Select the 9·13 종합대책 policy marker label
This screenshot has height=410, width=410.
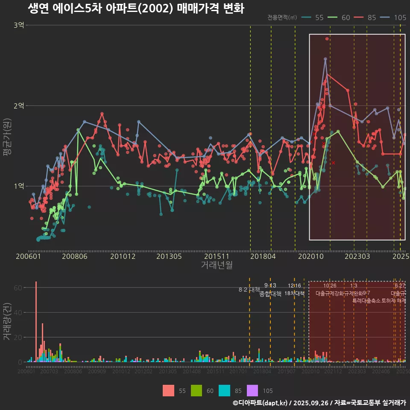point(270,290)
